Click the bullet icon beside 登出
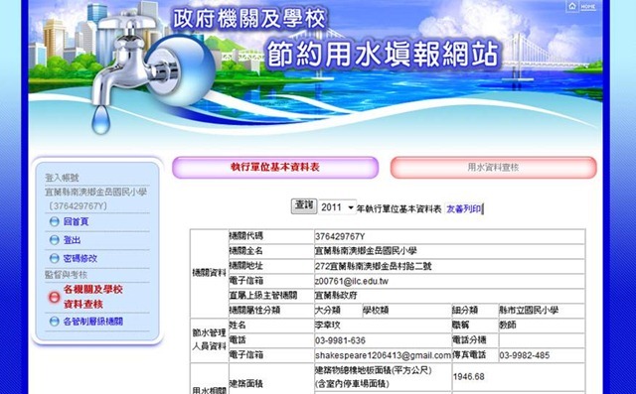This screenshot has width=636, height=394. tap(54, 240)
